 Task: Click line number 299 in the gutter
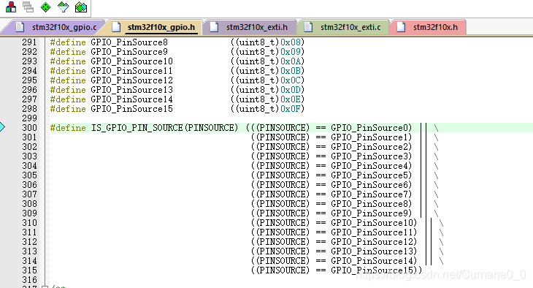[x=30, y=118]
